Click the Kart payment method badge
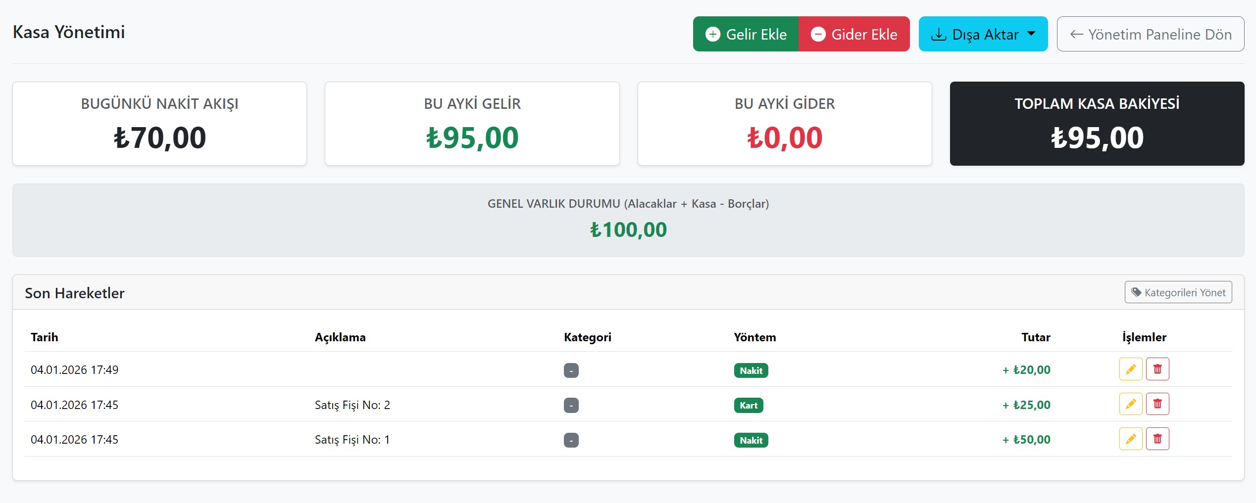 coord(748,406)
